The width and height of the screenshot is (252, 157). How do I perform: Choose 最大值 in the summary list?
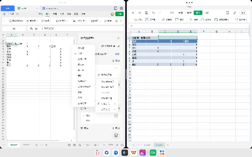pos(81,64)
